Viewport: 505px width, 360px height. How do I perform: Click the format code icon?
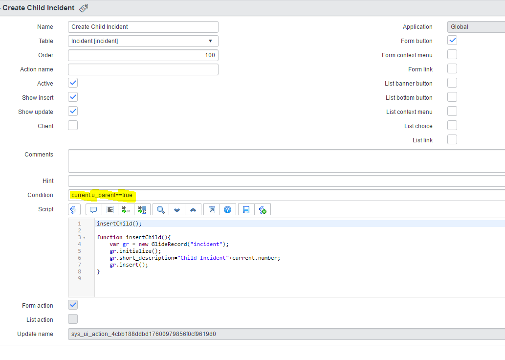point(110,210)
